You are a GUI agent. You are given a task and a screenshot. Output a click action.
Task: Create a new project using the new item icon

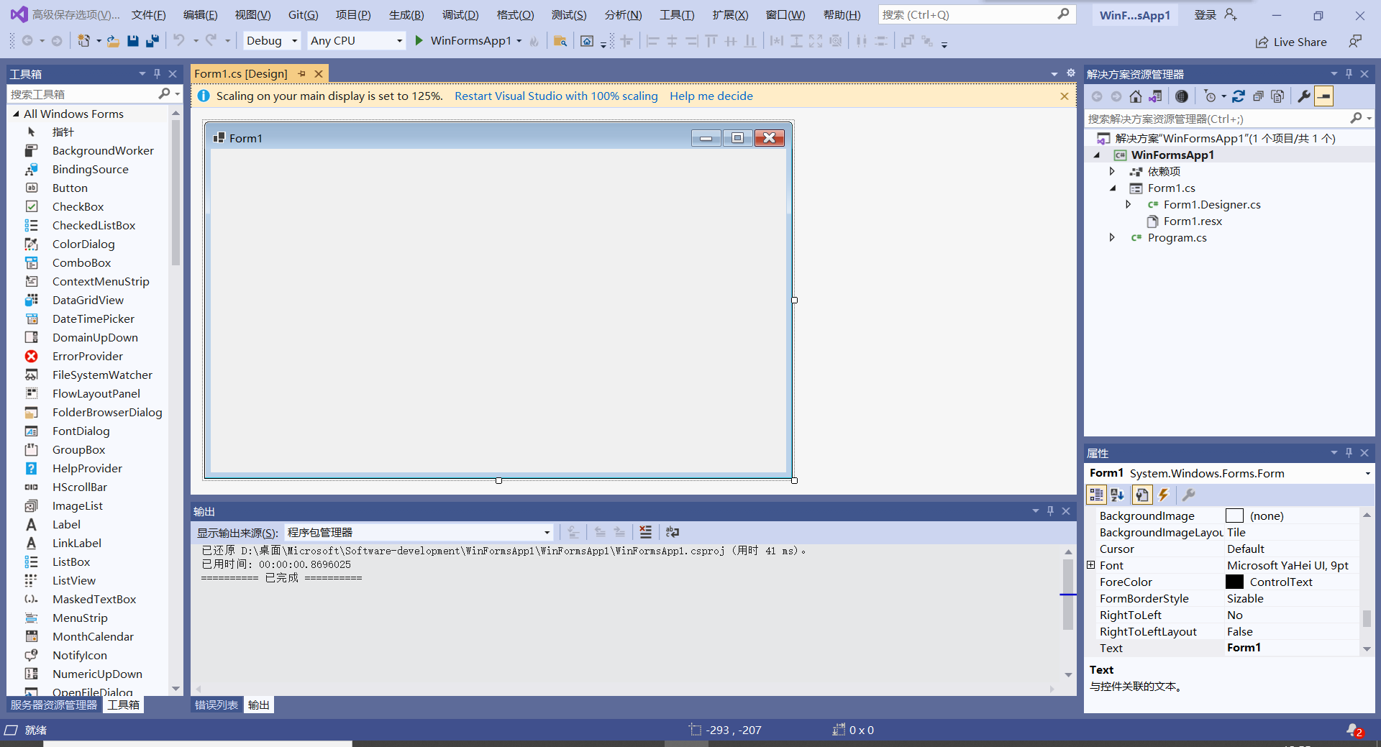84,41
